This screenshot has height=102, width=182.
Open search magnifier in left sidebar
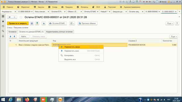(3, 31)
